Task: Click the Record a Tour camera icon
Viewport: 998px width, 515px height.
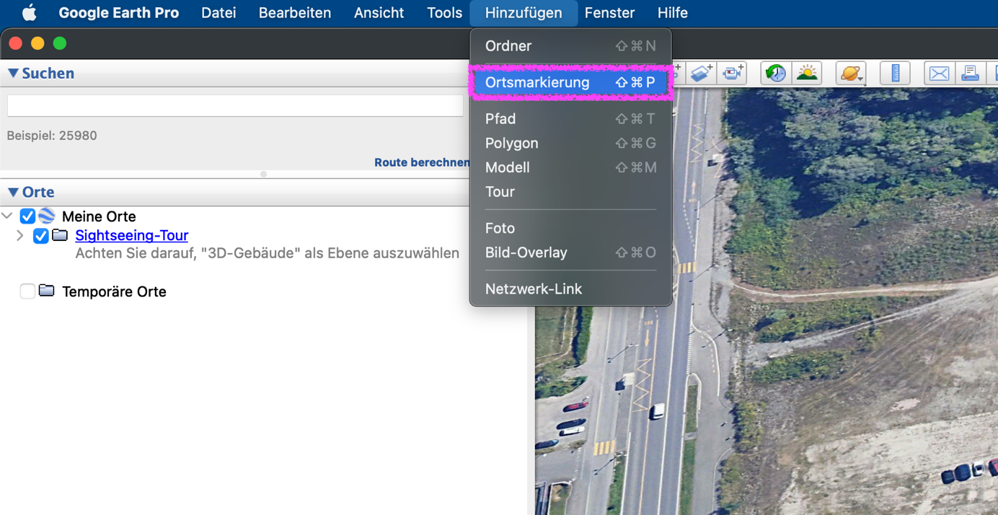Action: pyautogui.click(x=733, y=73)
